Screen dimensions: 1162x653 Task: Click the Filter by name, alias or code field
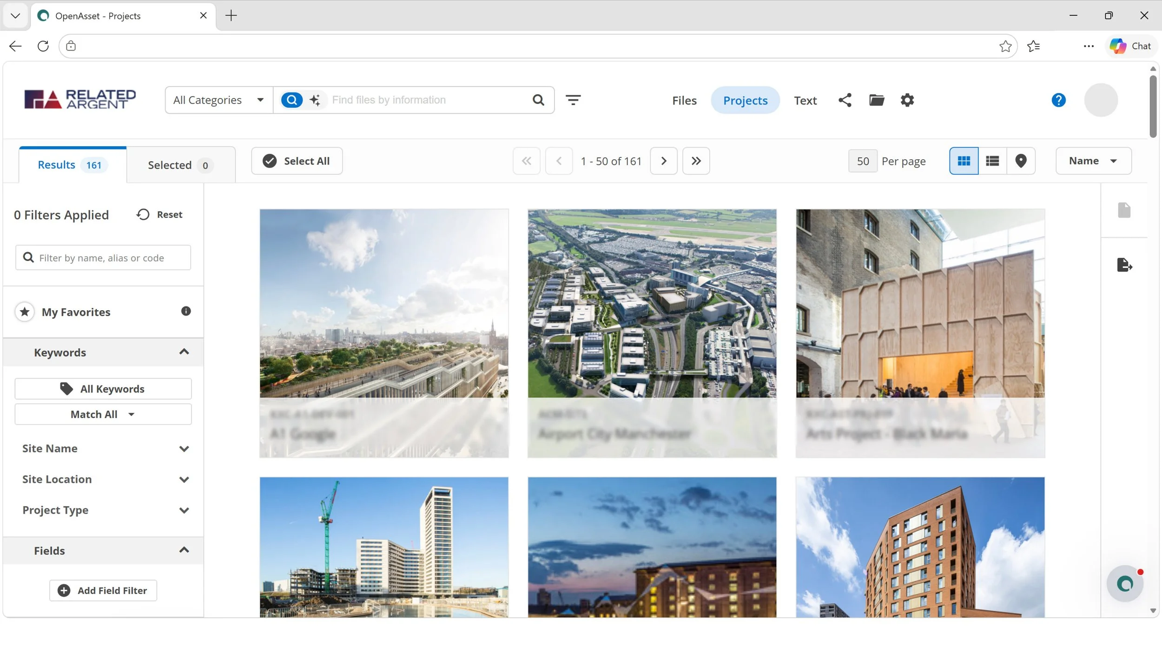coord(103,258)
